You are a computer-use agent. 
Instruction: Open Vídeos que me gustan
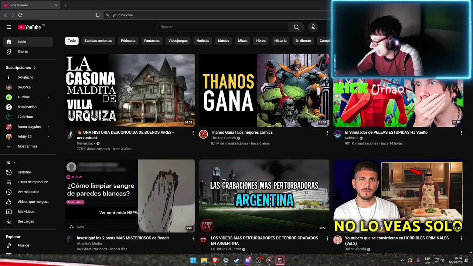[28, 202]
